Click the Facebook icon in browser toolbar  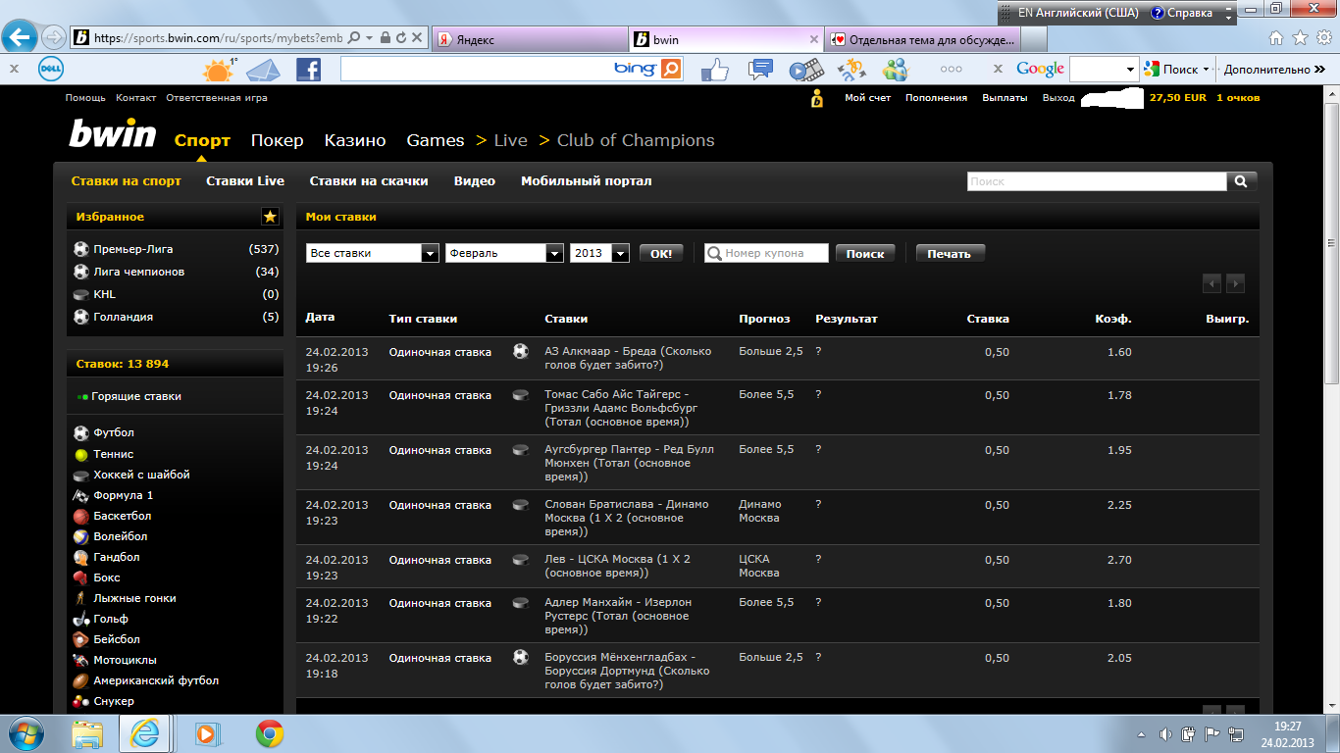click(308, 70)
